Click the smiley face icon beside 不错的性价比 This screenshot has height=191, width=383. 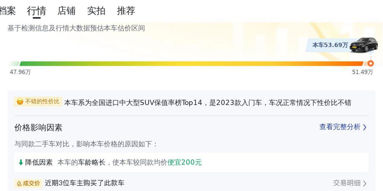[x=20, y=102]
